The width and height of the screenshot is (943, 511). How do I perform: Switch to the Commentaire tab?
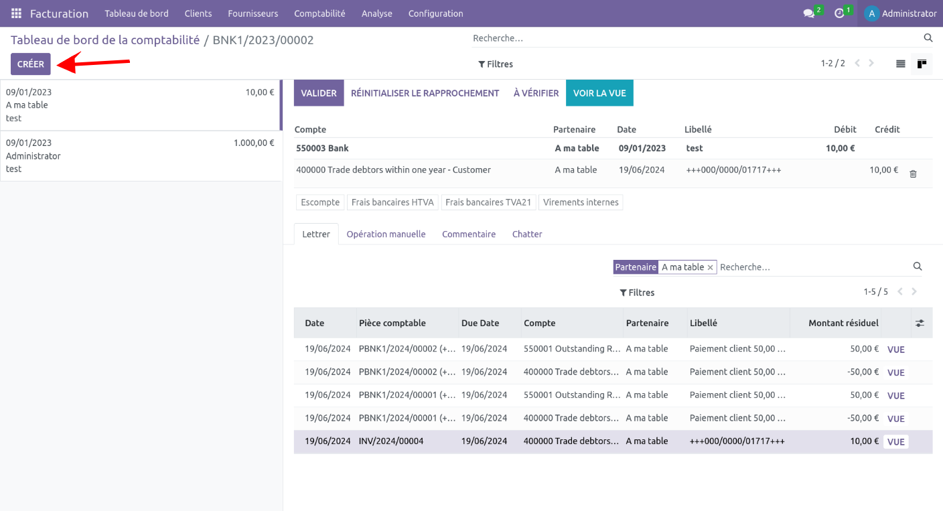(469, 234)
